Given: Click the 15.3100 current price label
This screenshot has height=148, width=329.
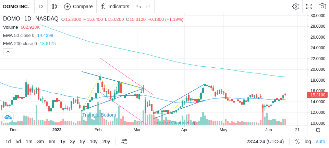Looking at the screenshot, I should point(317,95).
